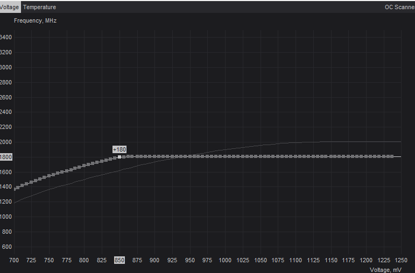Click the 3000 frequency axis label
The width and height of the screenshot is (415, 273).
pyautogui.click(x=6, y=67)
